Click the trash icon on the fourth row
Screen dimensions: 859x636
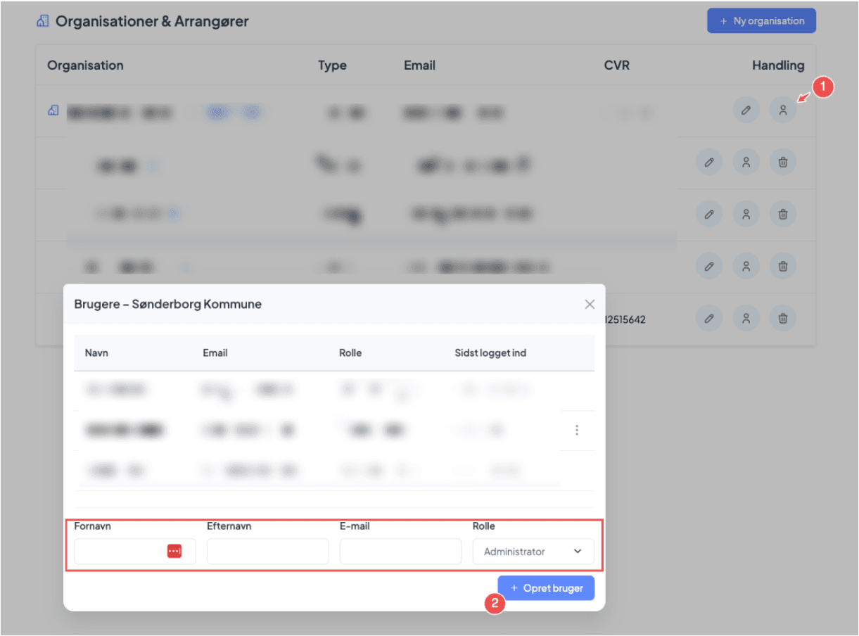pos(782,266)
